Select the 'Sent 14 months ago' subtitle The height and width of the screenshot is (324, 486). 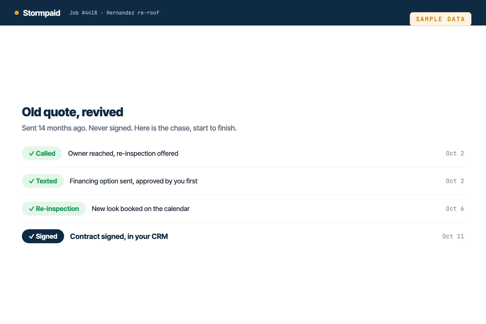coord(129,128)
